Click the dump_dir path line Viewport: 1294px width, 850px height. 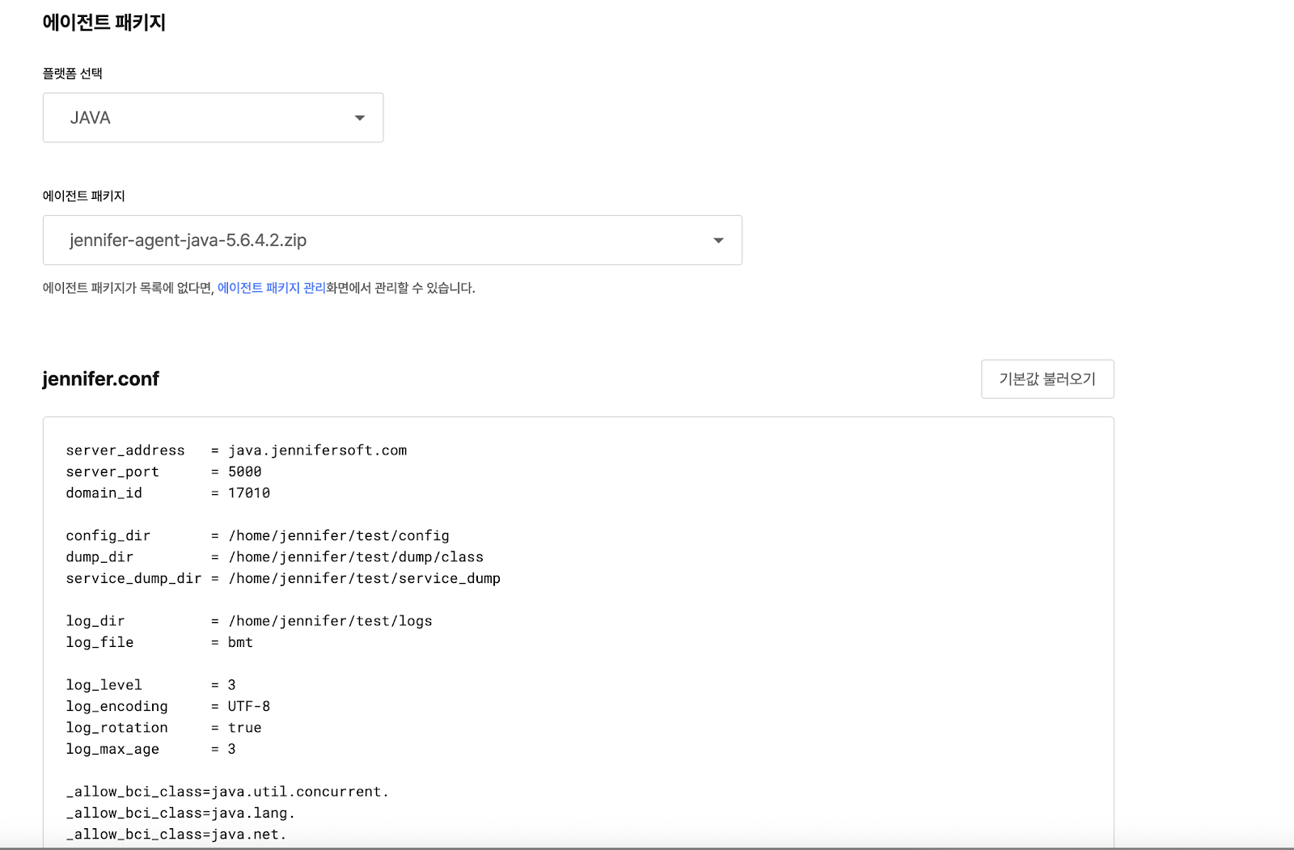[274, 556]
